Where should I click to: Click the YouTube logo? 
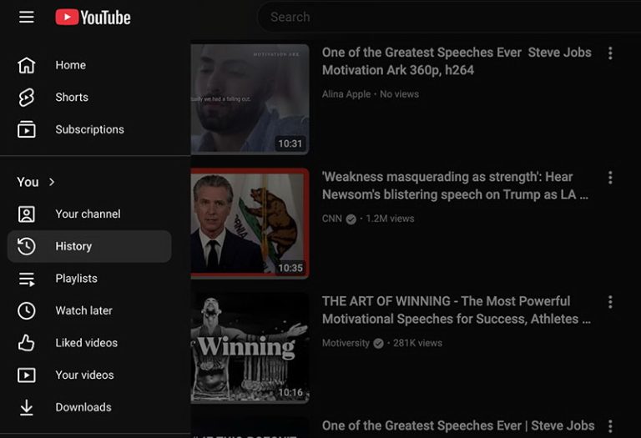[93, 18]
